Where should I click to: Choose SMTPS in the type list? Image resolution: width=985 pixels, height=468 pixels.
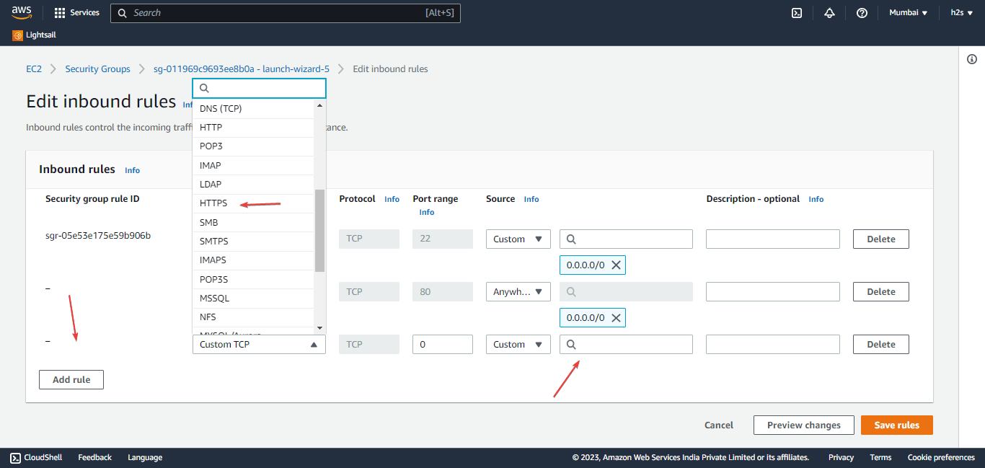(253, 242)
